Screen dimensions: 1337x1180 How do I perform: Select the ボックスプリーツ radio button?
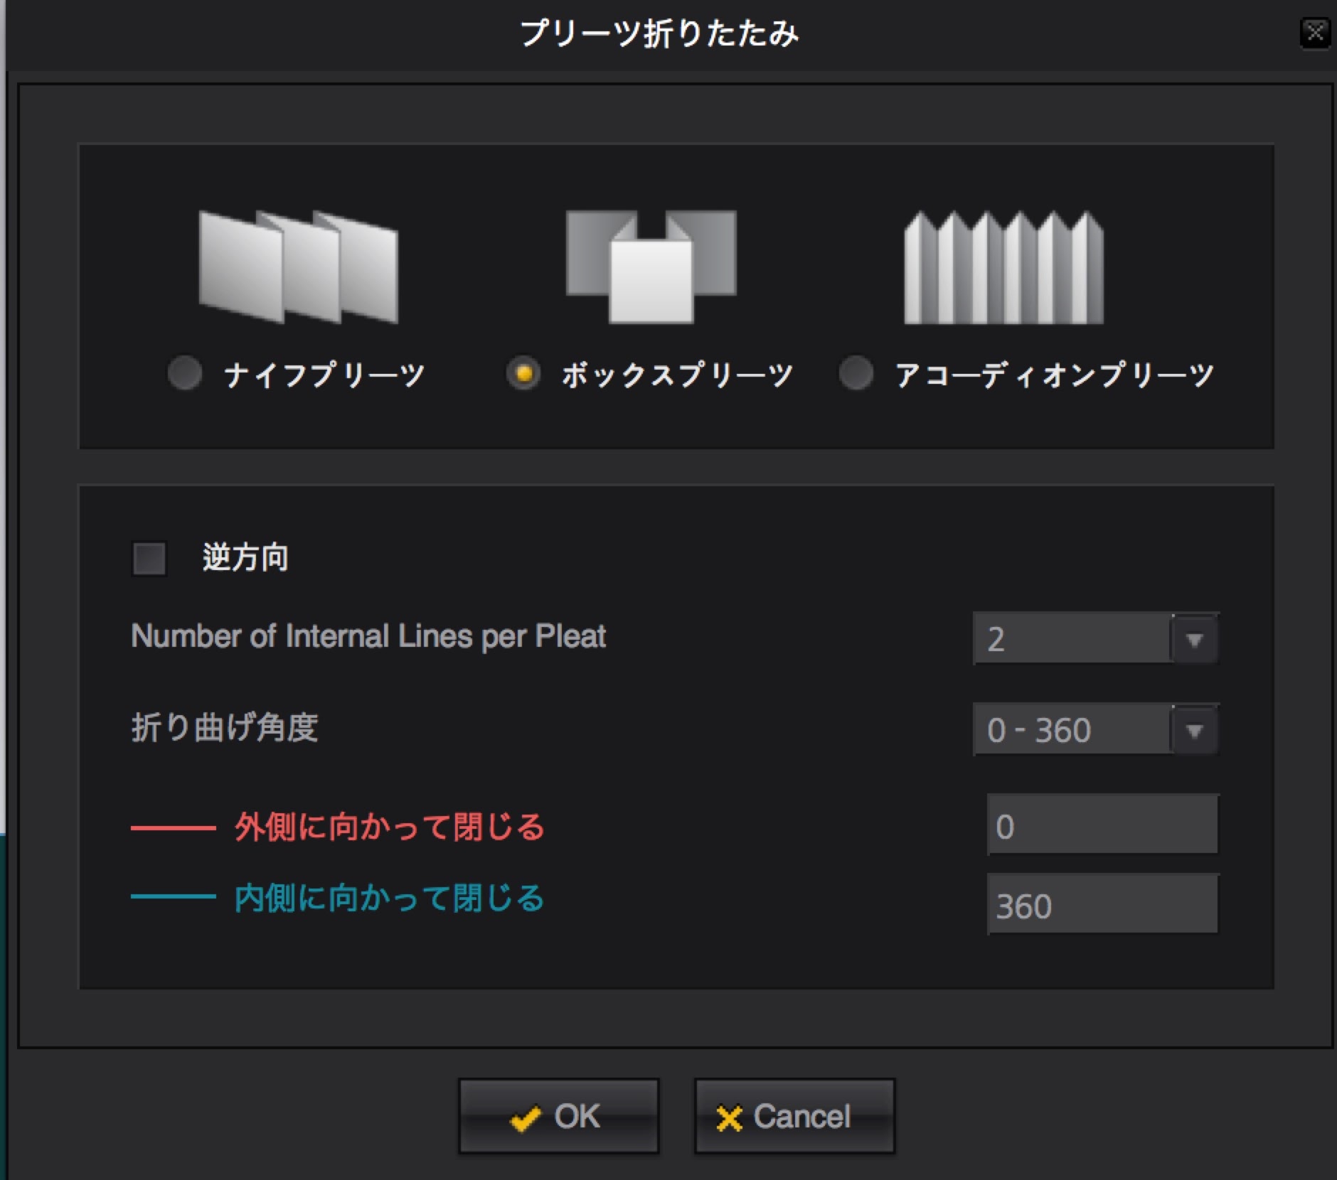(524, 374)
